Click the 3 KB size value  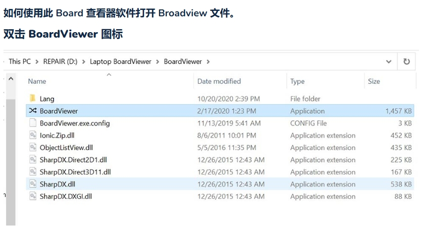tap(405, 123)
